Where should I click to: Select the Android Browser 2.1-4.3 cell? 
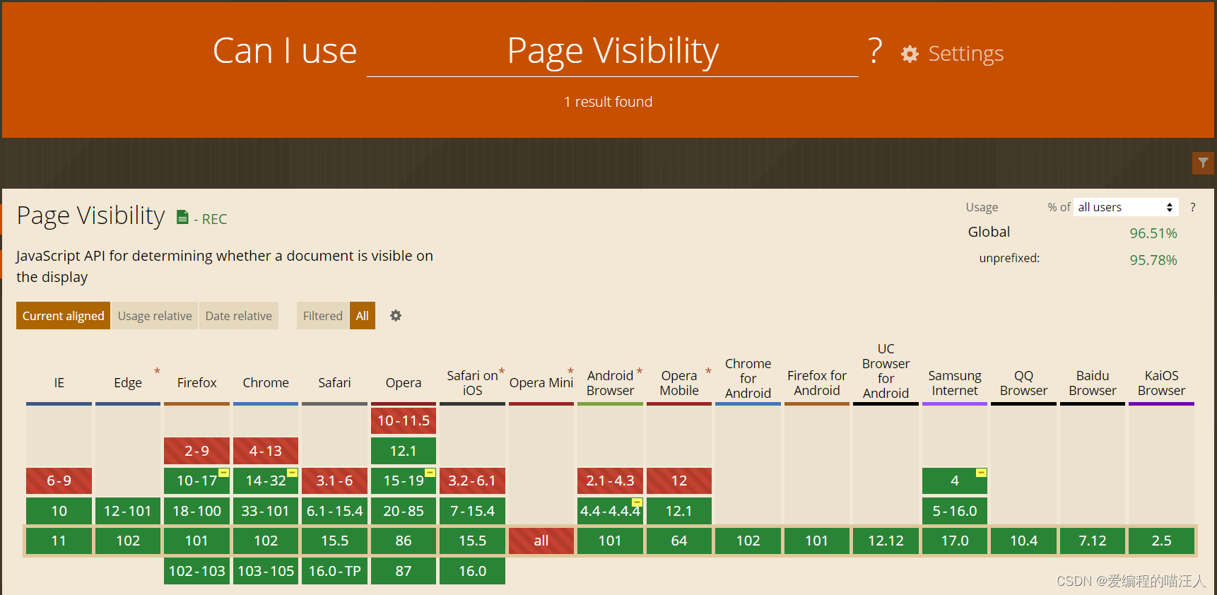(610, 481)
